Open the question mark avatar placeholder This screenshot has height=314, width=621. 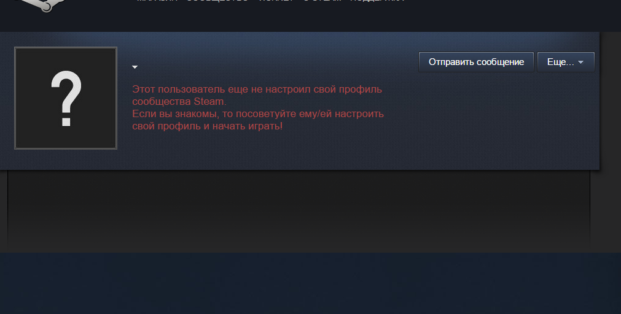point(66,98)
